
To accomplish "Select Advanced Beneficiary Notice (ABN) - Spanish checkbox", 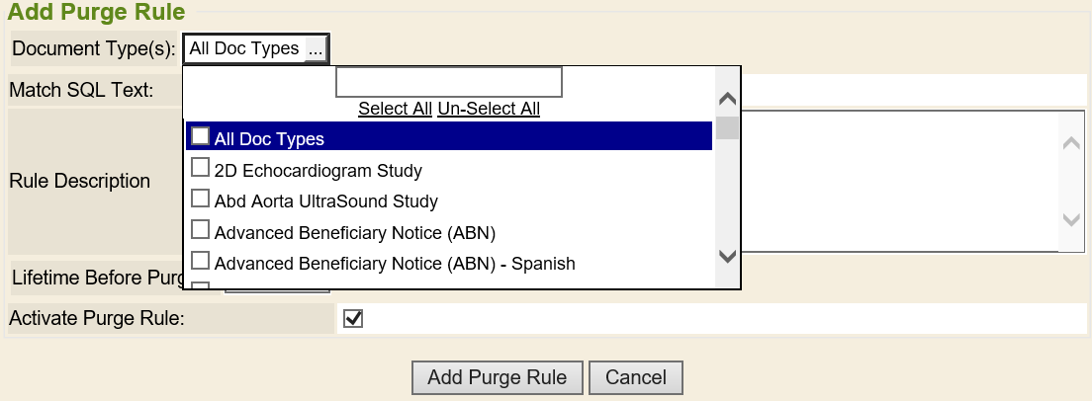I will pyautogui.click(x=200, y=262).
